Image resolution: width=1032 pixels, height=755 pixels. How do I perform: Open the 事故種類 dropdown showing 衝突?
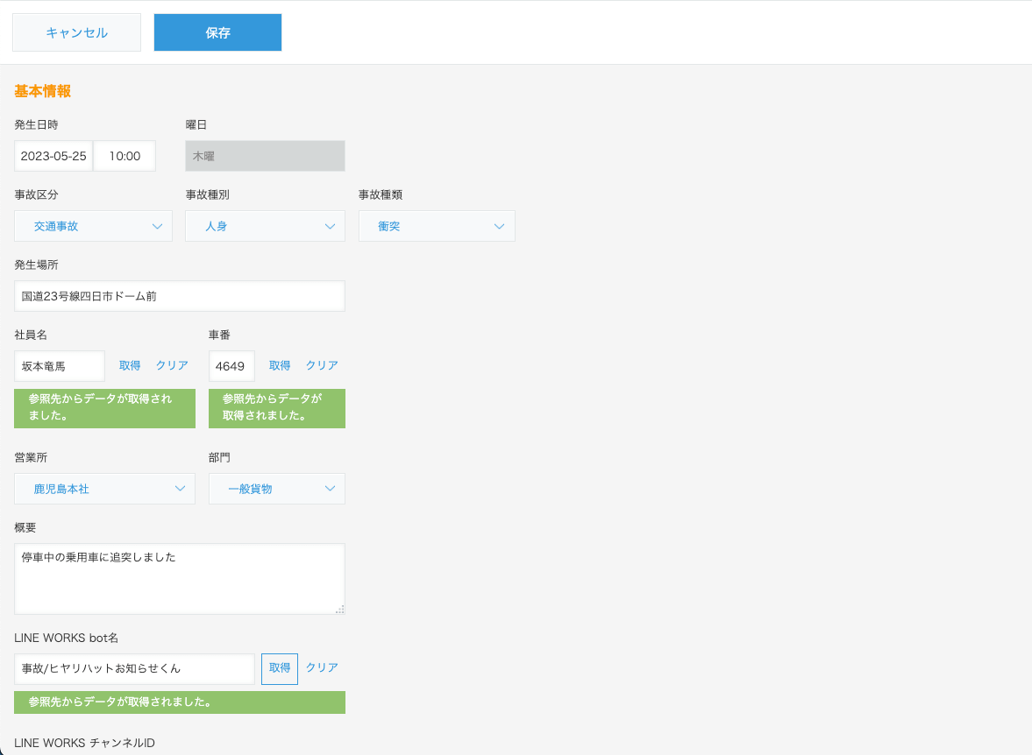[x=437, y=226]
